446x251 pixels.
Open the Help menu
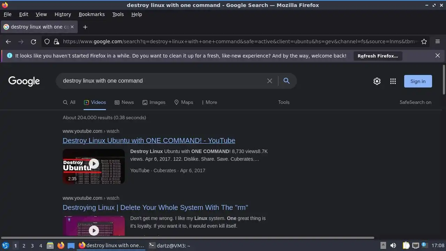(137, 14)
